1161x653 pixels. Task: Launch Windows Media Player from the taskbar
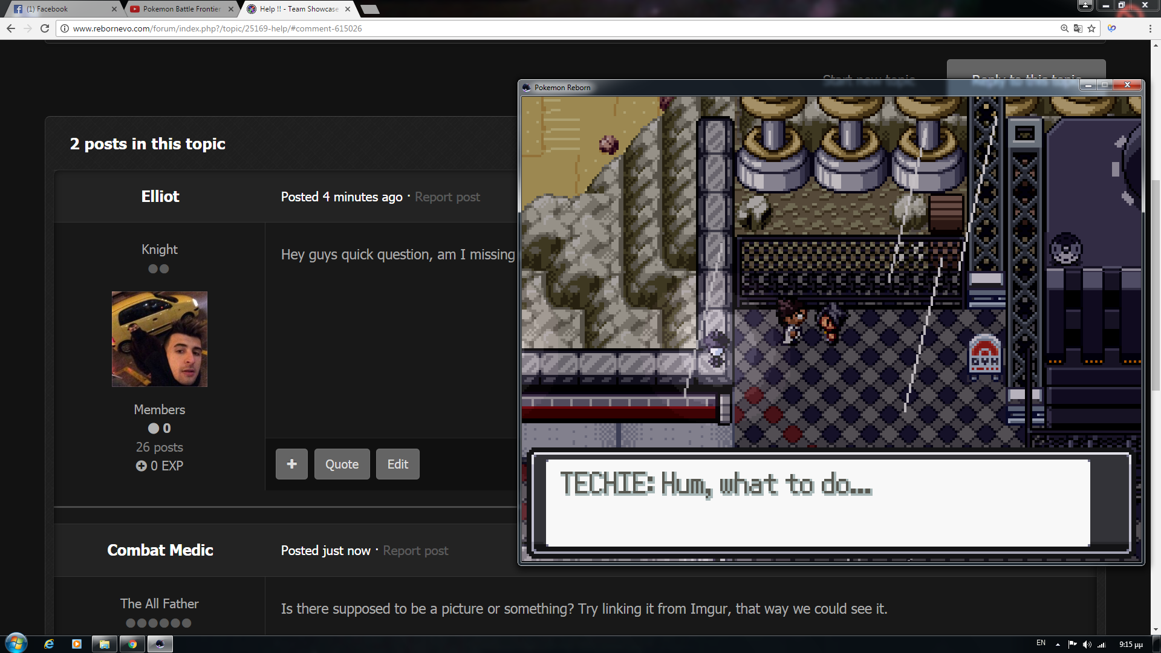tap(77, 644)
